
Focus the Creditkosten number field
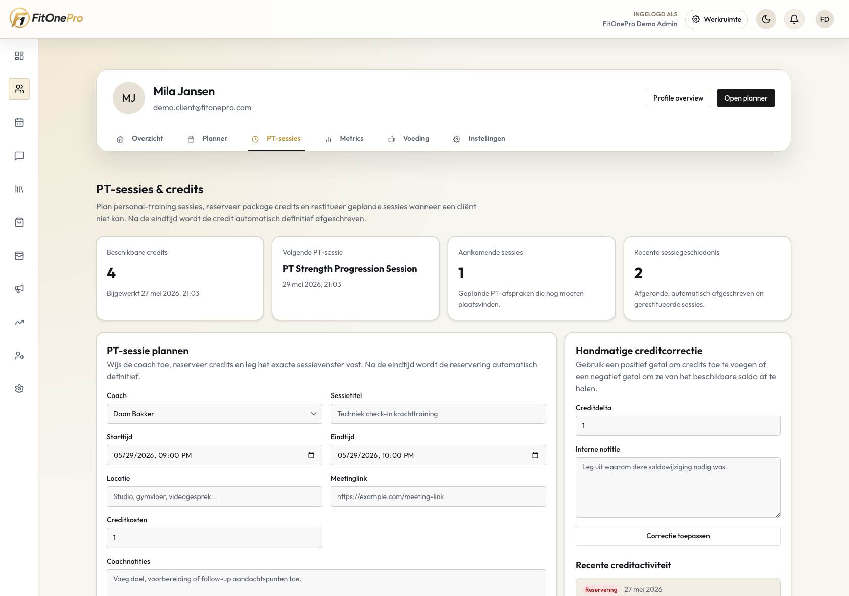[x=214, y=538]
